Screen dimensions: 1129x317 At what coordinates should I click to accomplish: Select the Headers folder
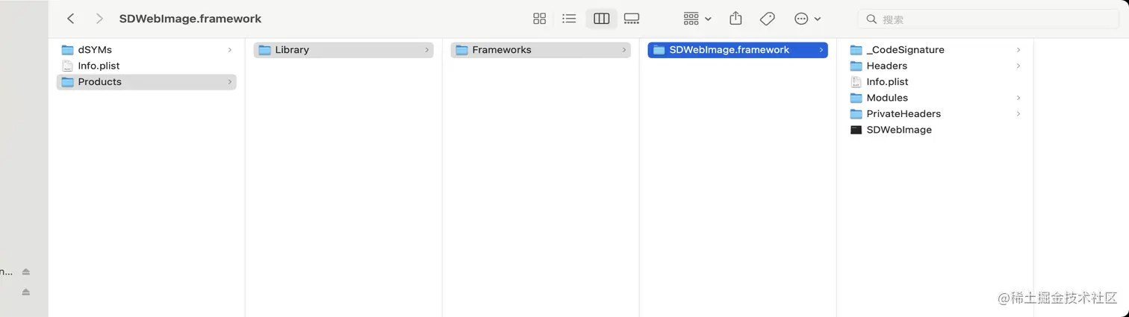pos(935,66)
